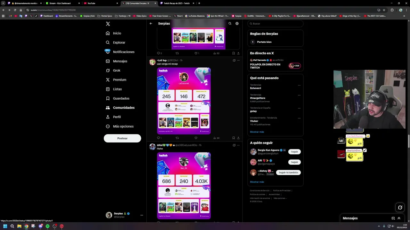
Task: Open Serpias | Kick bookmark
Action: [x=87, y=16]
